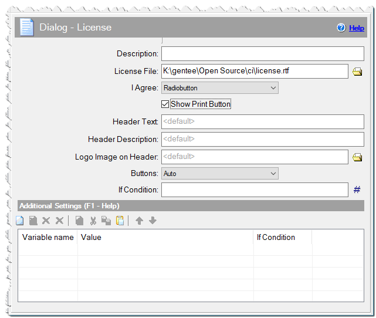
Task: Click the License File path field
Action: click(255, 71)
